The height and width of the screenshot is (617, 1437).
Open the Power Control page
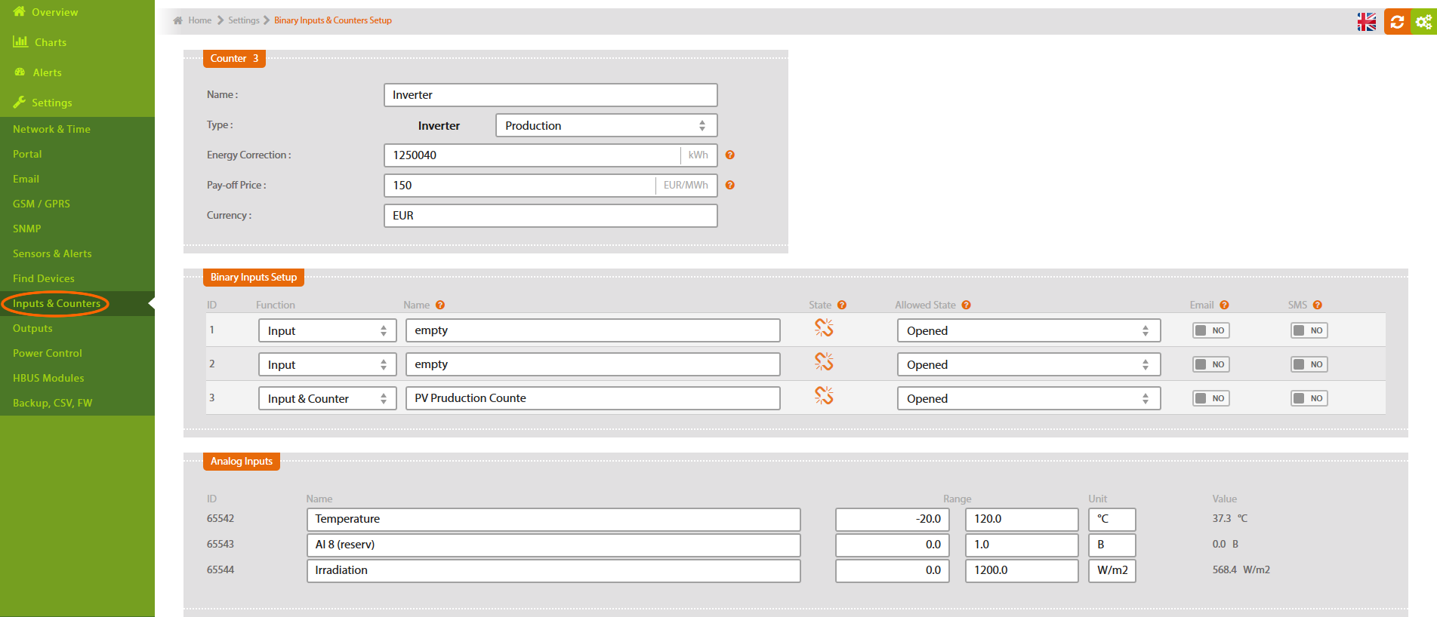point(48,353)
